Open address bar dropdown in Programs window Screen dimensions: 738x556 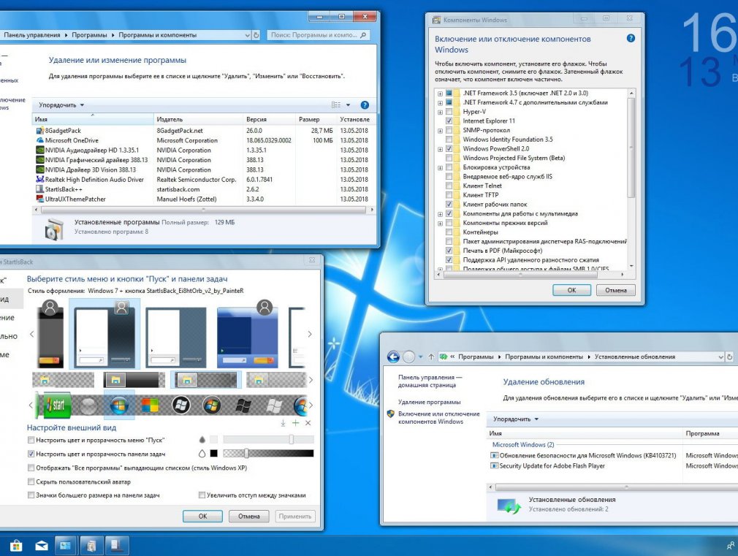click(248, 35)
